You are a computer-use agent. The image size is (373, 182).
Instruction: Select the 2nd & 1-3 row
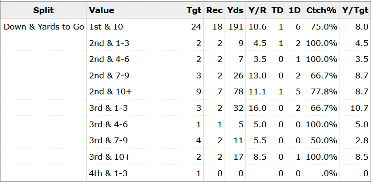[x=186, y=43]
